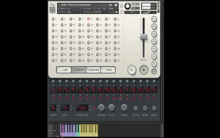Select sample slot 29
The width and height of the screenshot is (220, 138).
point(89,37)
